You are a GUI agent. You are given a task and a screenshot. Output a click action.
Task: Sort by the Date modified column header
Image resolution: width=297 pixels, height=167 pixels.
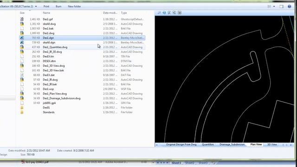click(110, 13)
